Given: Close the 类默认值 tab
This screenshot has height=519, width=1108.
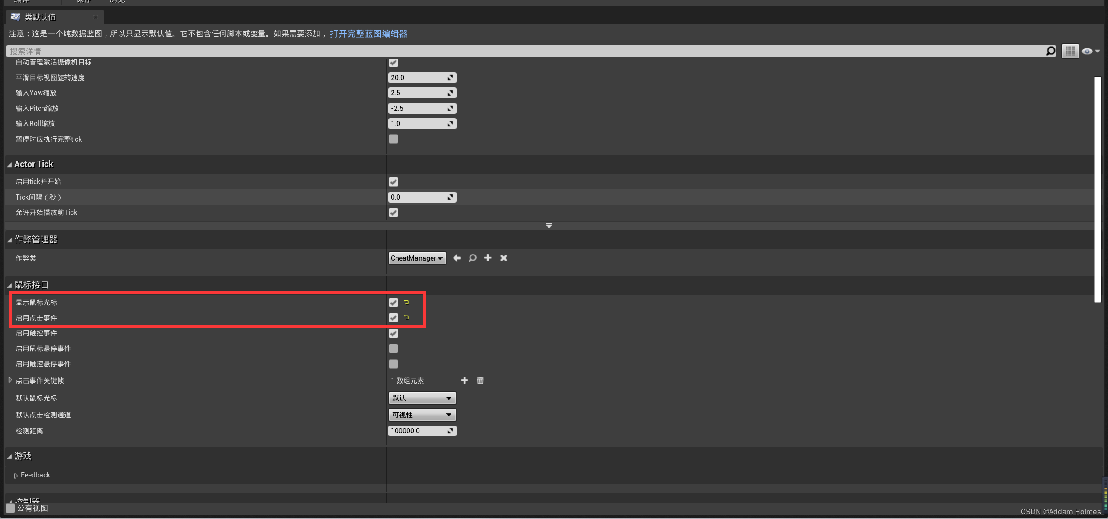Looking at the screenshot, I should [x=96, y=17].
